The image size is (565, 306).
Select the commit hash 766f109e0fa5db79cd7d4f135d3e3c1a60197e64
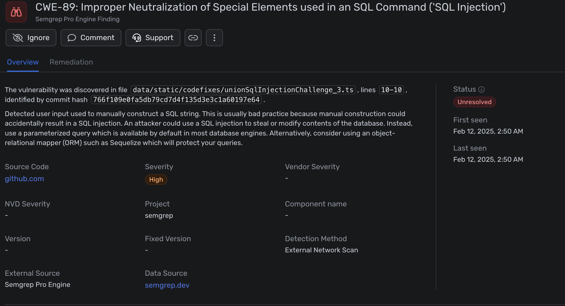coord(176,100)
